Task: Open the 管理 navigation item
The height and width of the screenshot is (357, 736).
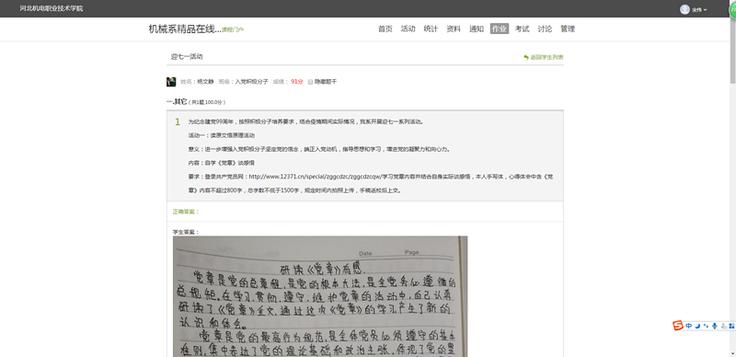Action: pos(568,29)
